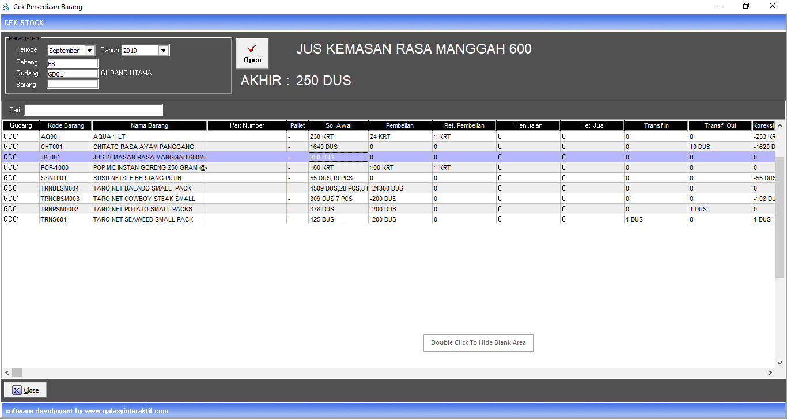787x419 pixels.
Task: Expand the Tahun year dropdown
Action: click(164, 51)
